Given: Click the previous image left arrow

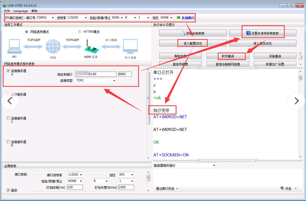Looking at the screenshot, I should (10, 101).
